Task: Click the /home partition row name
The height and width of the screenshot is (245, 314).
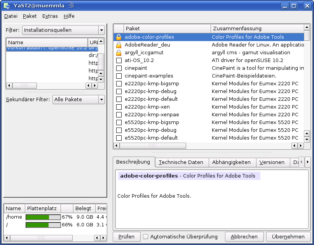Action: click(x=14, y=217)
